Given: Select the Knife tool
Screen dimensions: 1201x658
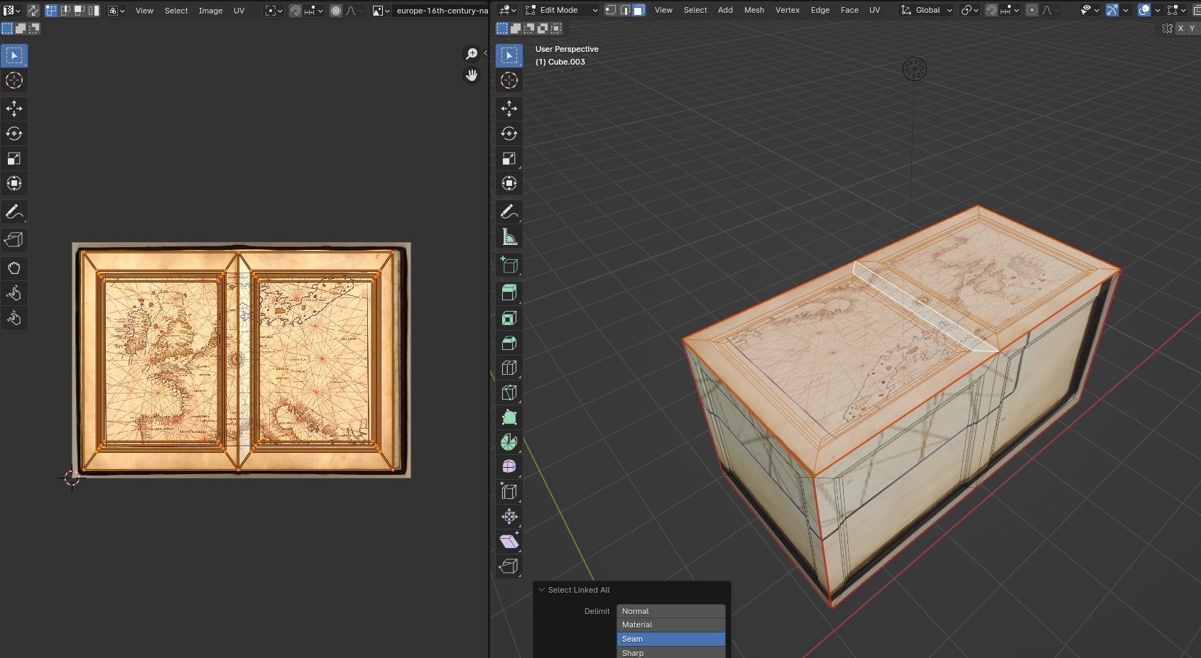Looking at the screenshot, I should pyautogui.click(x=509, y=393).
